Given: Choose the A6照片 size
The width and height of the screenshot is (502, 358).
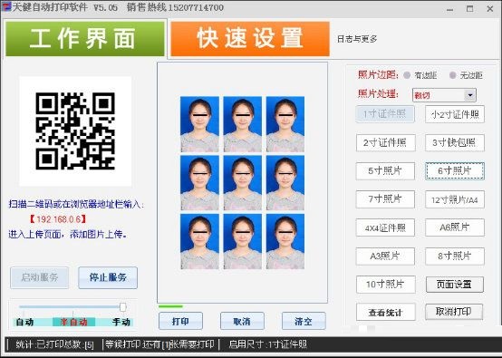Looking at the screenshot, I should coord(455,227).
